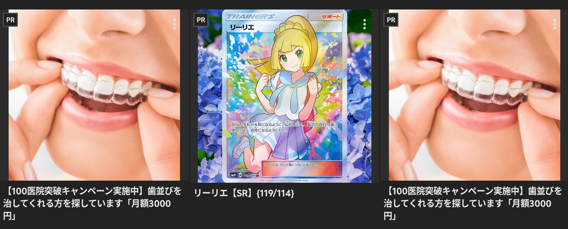
Task: Click the PR badge on the leftmost dental ad
Action: (x=11, y=20)
